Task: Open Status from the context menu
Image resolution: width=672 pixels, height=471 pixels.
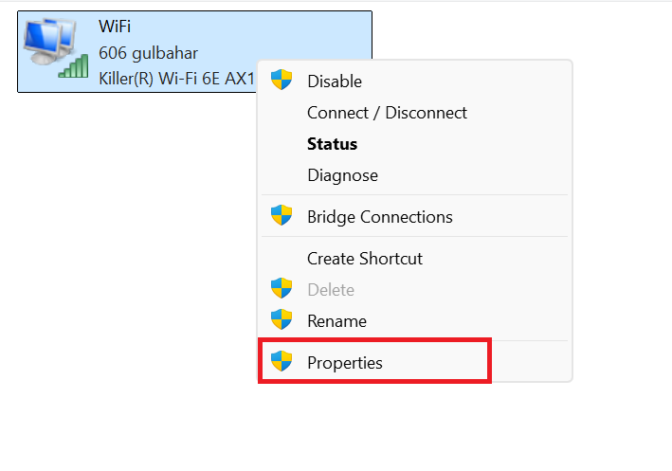Action: (x=332, y=144)
